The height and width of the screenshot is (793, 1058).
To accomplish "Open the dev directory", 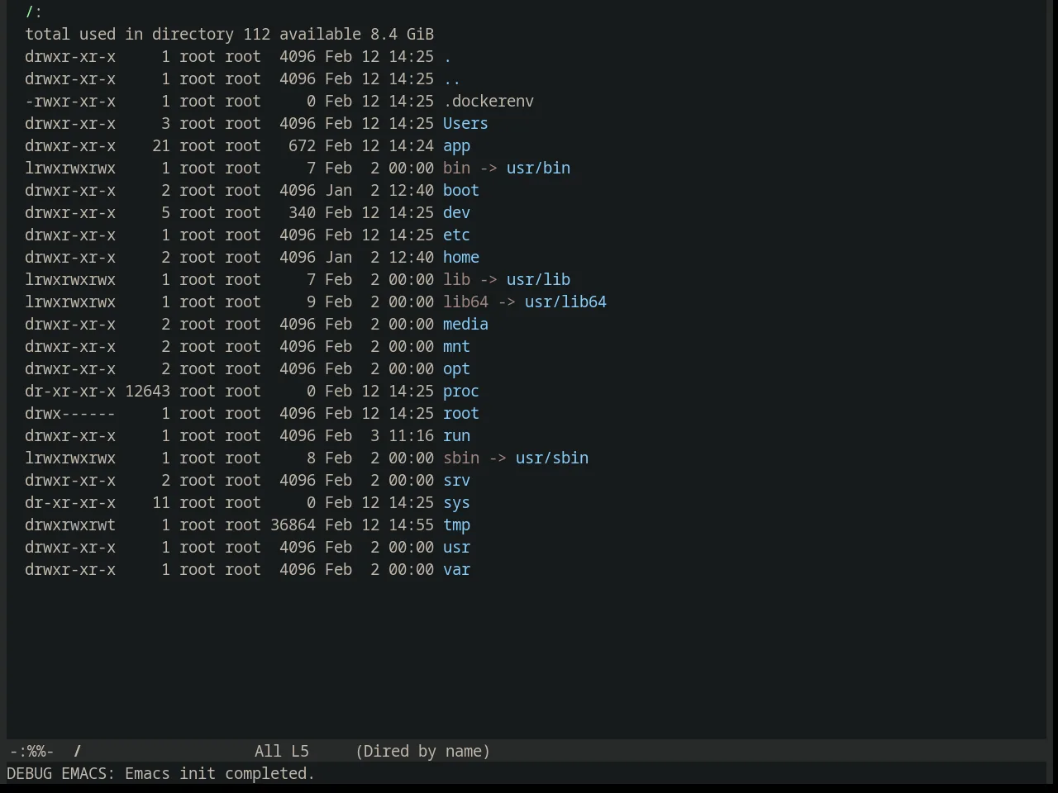I will [456, 212].
